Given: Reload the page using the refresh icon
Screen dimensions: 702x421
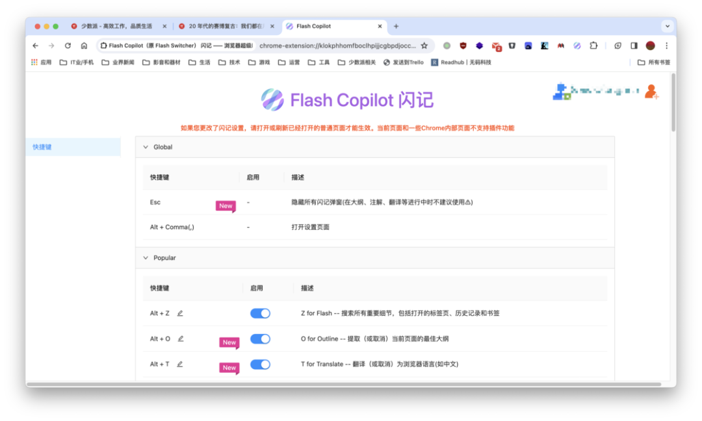Looking at the screenshot, I should (68, 45).
